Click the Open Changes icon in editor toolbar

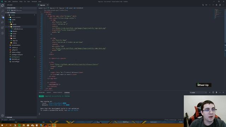click(x=203, y=5)
